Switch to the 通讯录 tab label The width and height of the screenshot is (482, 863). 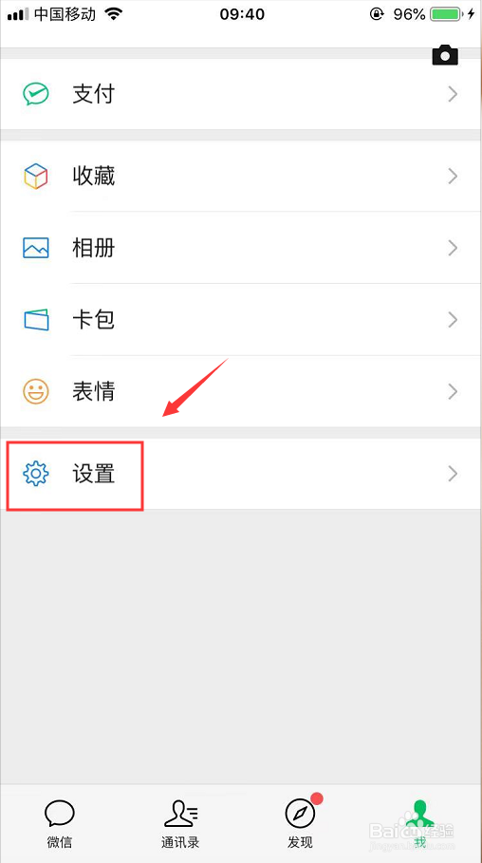pos(180,842)
